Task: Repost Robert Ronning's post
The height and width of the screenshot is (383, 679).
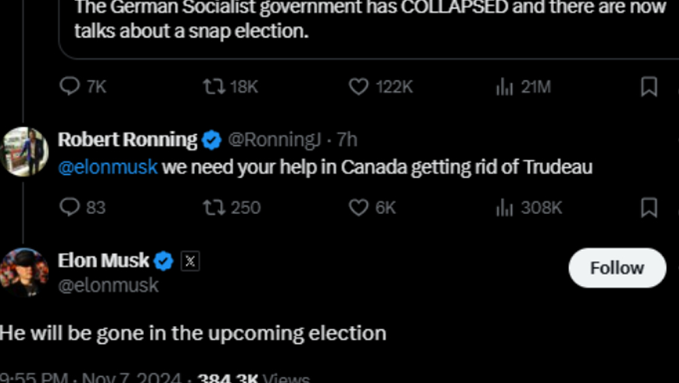Action: tap(214, 207)
